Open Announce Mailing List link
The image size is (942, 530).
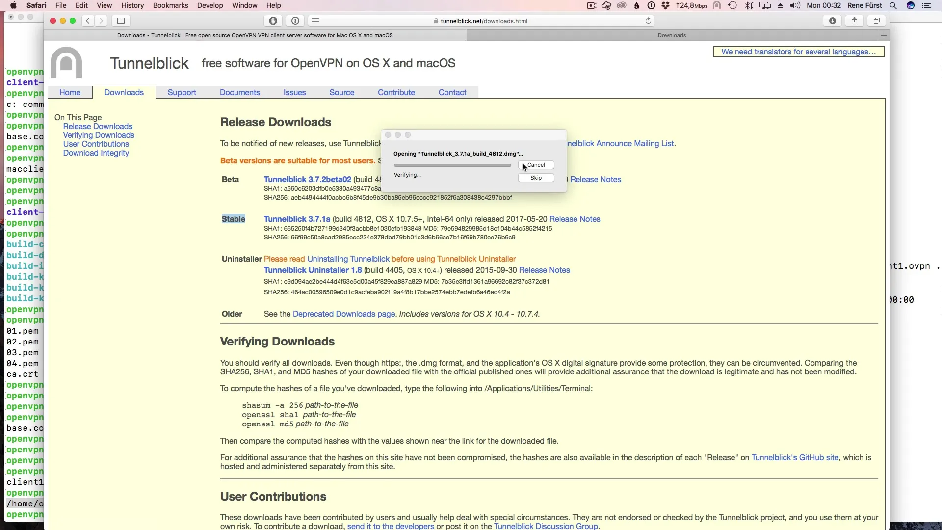pyautogui.click(x=621, y=143)
